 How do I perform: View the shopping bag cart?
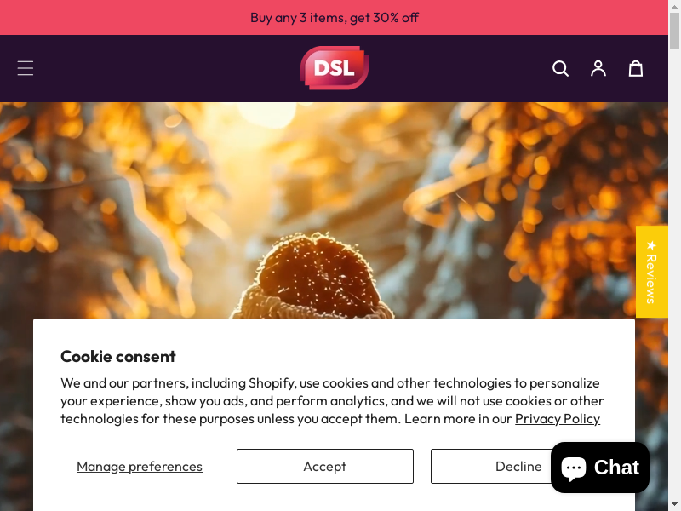click(x=636, y=69)
